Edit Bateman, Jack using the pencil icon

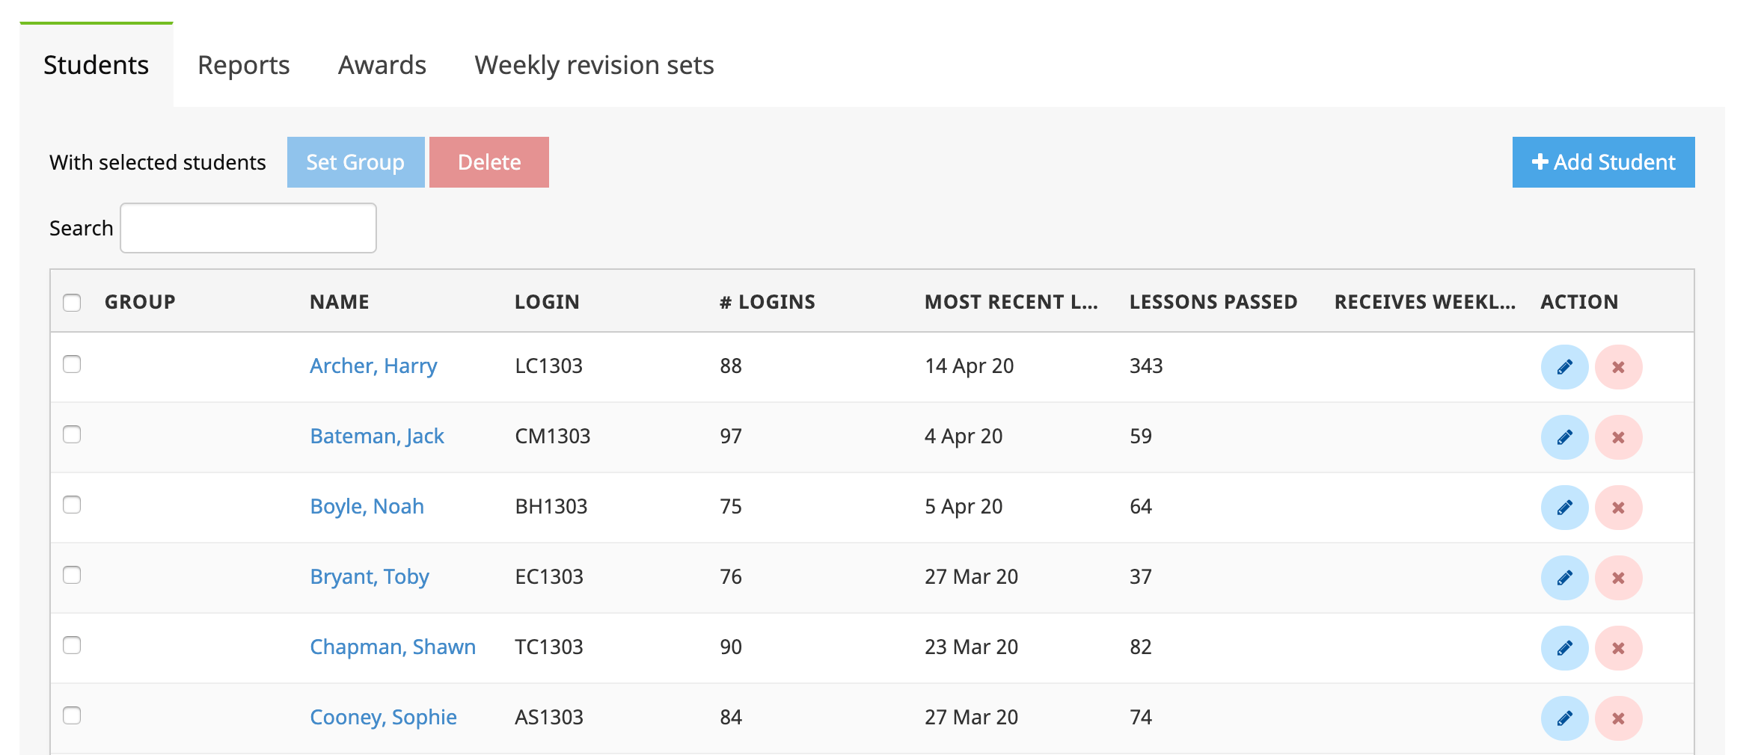(x=1564, y=437)
